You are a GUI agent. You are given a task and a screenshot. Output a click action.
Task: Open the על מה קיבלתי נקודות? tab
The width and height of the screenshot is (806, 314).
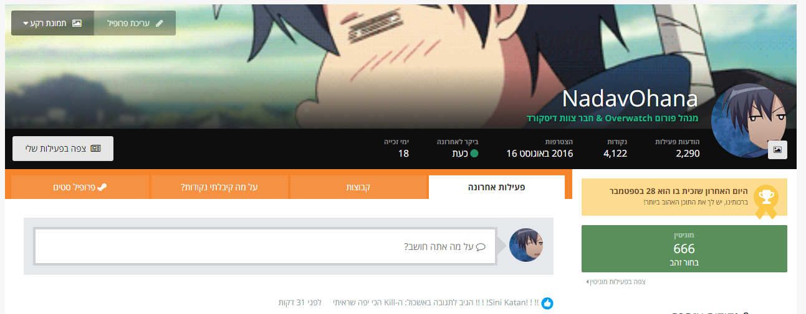pos(219,187)
